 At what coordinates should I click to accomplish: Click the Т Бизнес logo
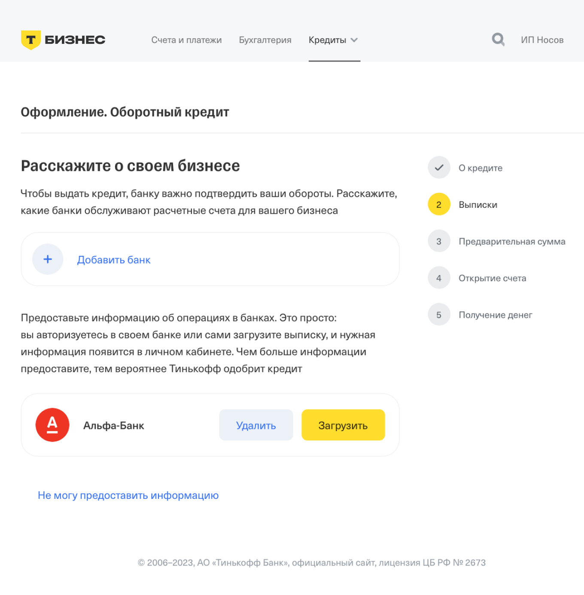(x=63, y=39)
